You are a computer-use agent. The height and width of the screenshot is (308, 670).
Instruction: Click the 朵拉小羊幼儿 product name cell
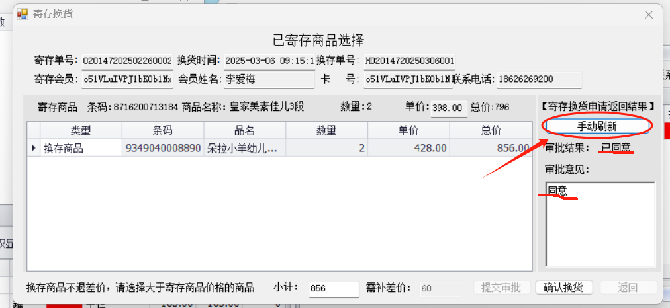pyautogui.click(x=245, y=148)
